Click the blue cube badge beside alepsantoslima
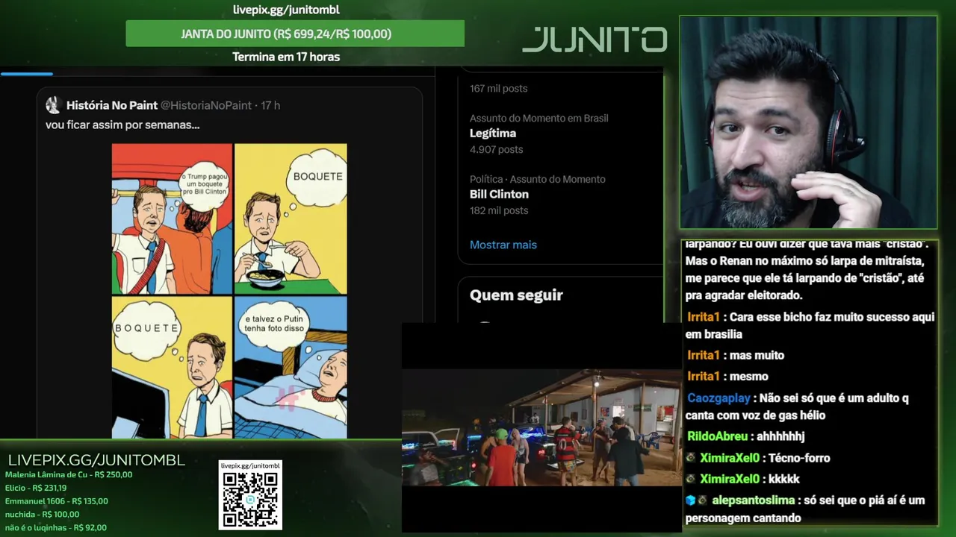Viewport: 956px width, 537px height. point(690,500)
